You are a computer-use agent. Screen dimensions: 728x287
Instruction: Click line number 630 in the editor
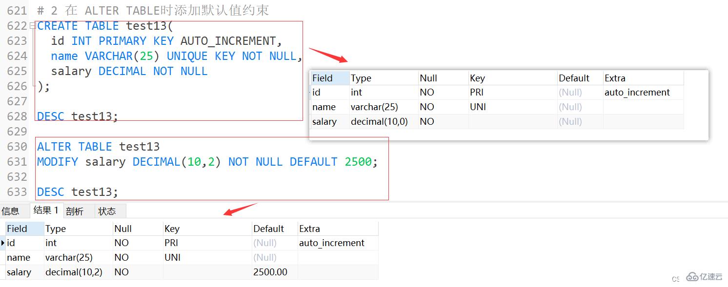coord(17,146)
